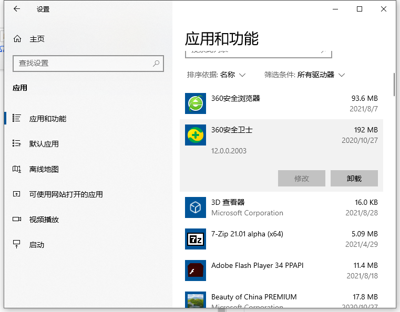
Task: Click the vertical scrollbar of app list
Action: pyautogui.click(x=394, y=83)
